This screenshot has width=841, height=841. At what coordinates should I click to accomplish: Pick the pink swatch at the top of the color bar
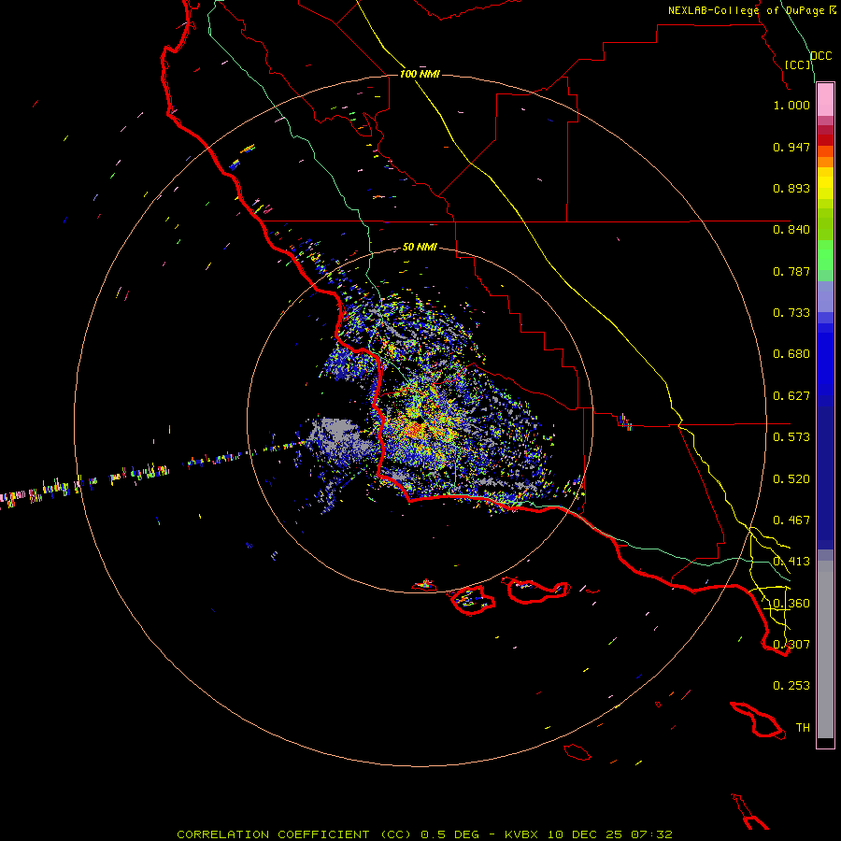tap(825, 100)
